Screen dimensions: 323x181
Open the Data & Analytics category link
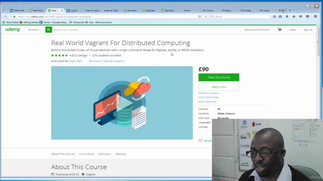pyautogui.click(x=114, y=61)
